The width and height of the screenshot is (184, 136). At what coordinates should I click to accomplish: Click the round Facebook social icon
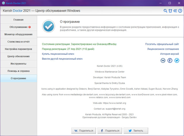point(170,60)
